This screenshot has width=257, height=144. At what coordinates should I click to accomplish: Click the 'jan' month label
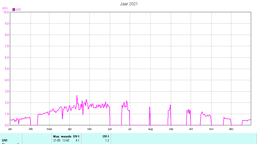click(10, 129)
